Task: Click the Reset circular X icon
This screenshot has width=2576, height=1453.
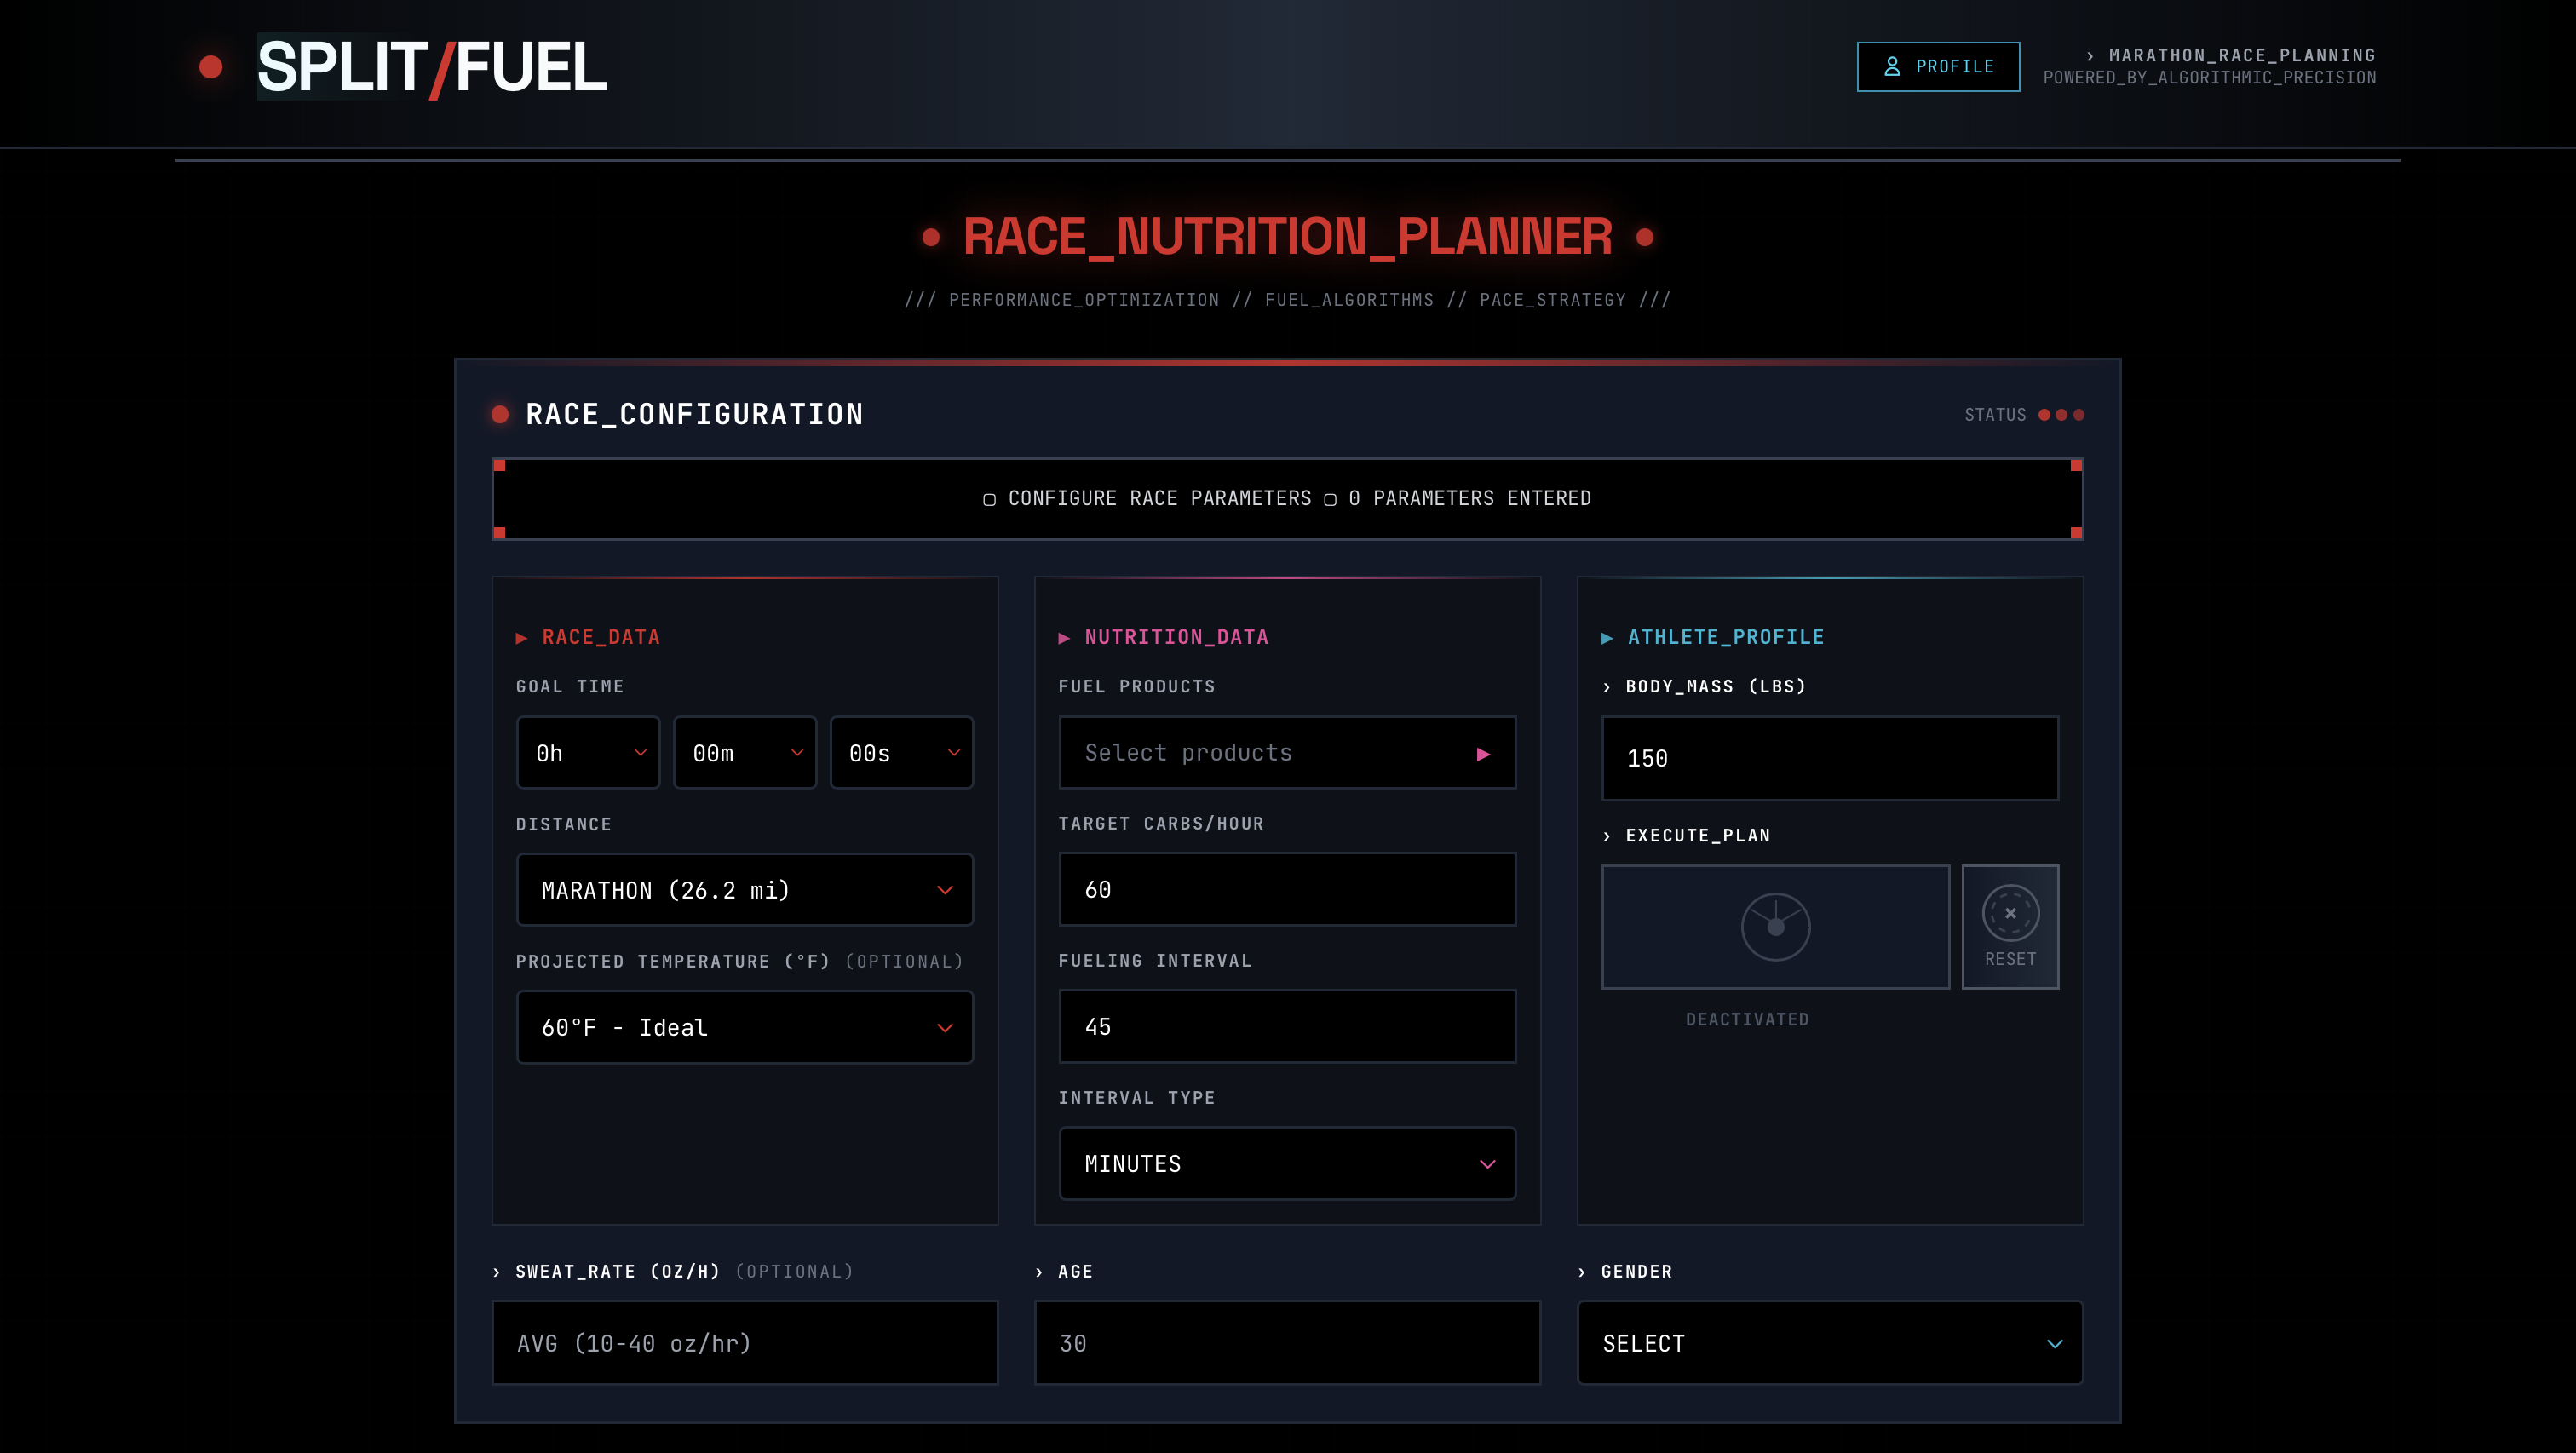Action: tap(2010, 913)
